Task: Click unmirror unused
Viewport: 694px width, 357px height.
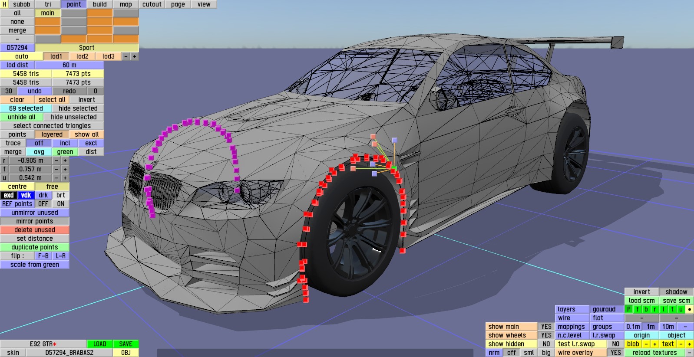Action: [x=35, y=213]
